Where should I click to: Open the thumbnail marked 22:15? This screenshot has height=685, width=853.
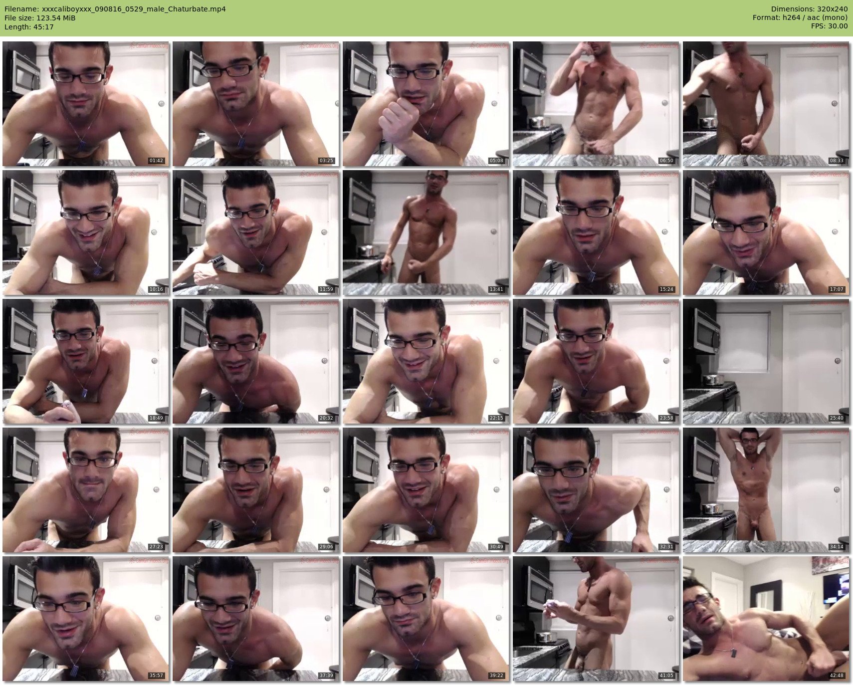click(426, 361)
